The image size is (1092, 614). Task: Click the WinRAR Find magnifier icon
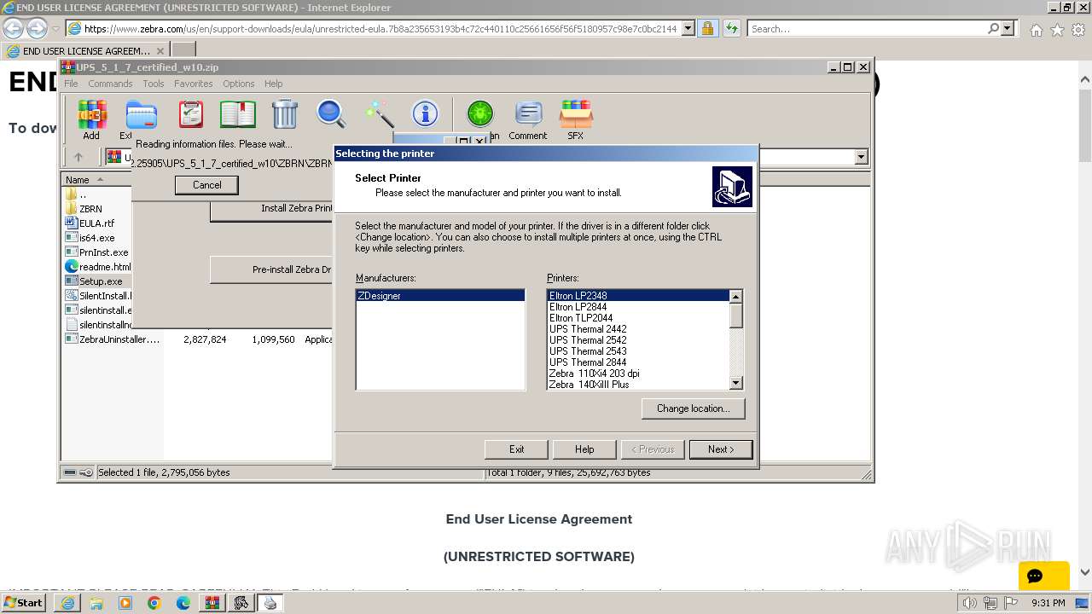tap(330, 113)
